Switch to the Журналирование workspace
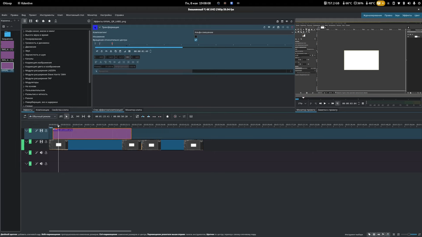422x237 pixels. pos(373,15)
